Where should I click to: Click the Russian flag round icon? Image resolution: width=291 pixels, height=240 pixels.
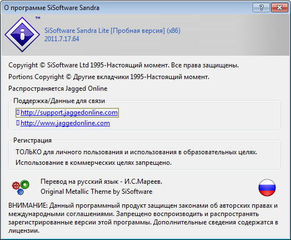267,188
